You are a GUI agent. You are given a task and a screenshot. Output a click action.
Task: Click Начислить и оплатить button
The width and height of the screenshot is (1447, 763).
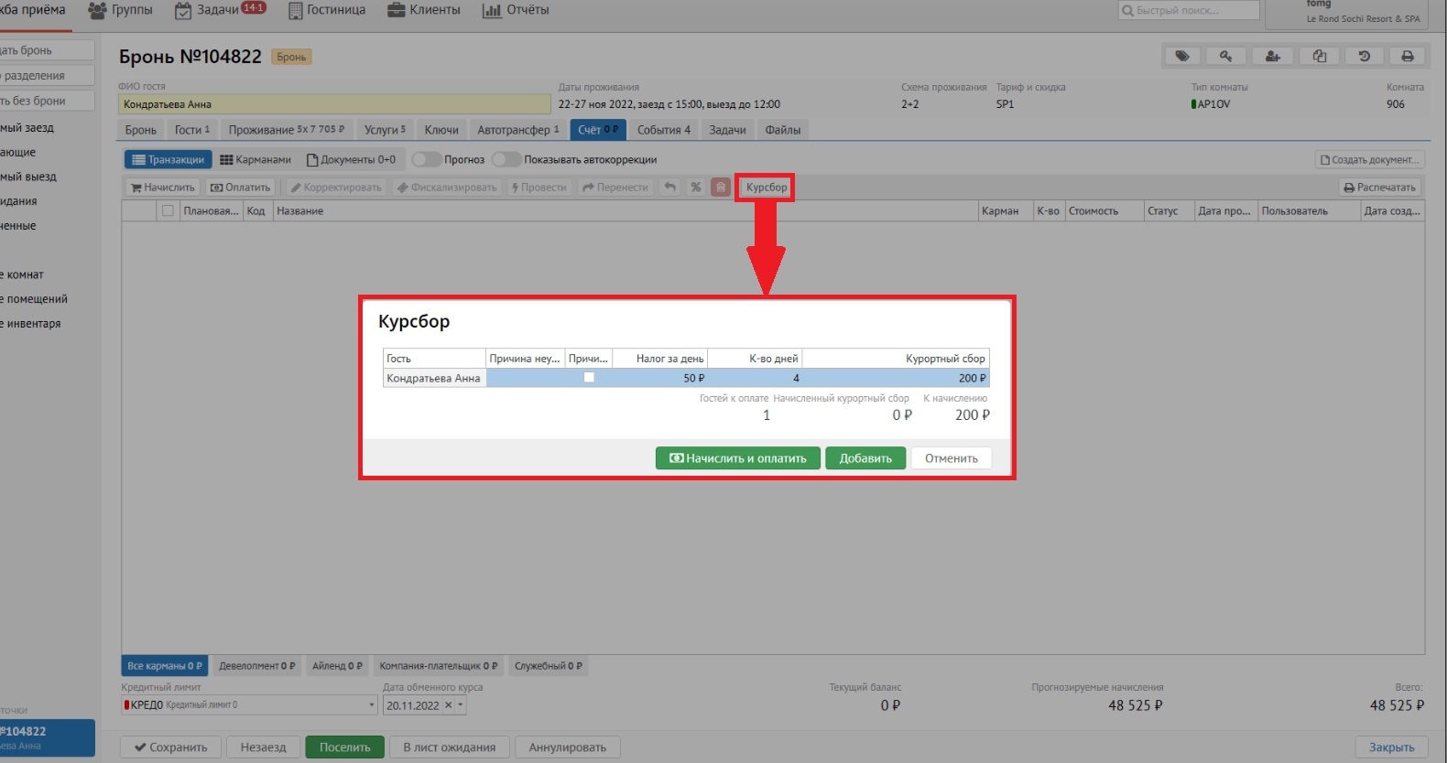click(737, 458)
